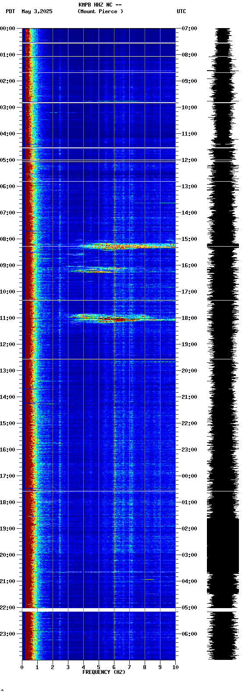Screen dimensions: 242x695
Task: Click the frequency axis tick '1'
Action: [37, 667]
